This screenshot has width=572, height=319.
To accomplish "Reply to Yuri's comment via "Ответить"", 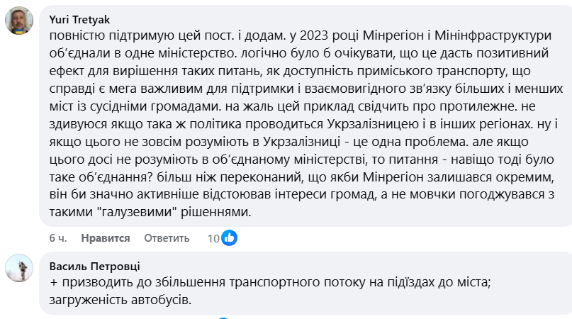I will click(x=167, y=238).
